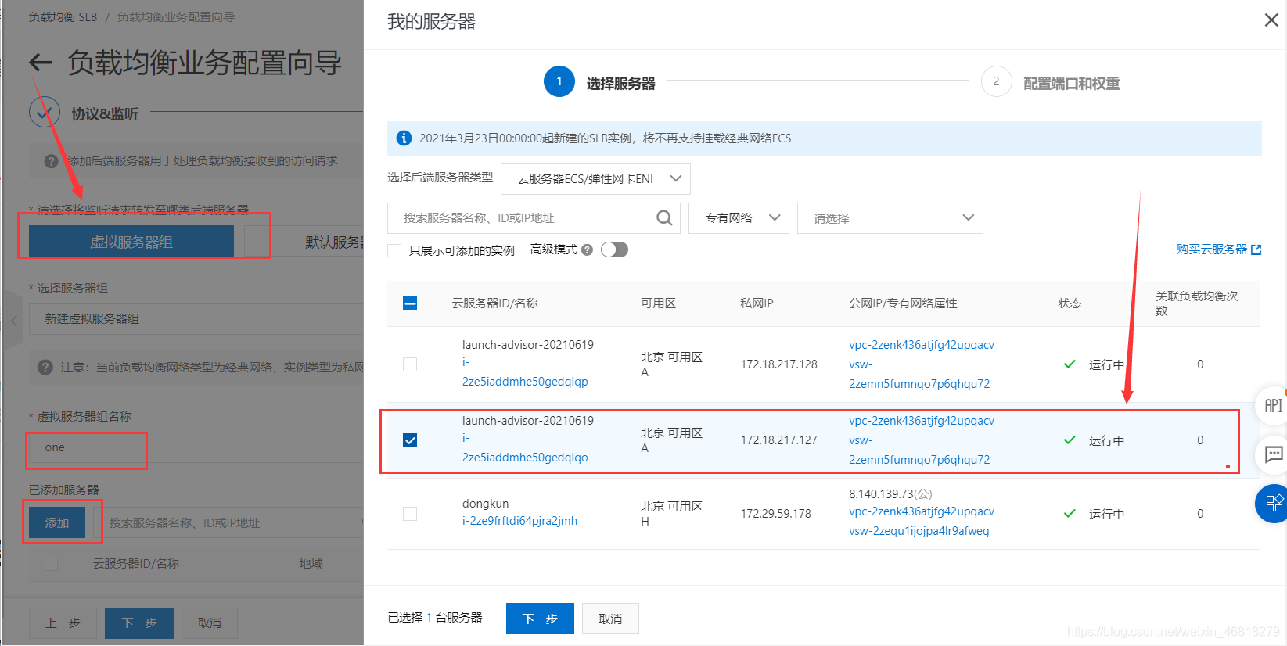1287x646 pixels.
Task: Open the 云服务器ECS/弹性网卡ENI type dropdown
Action: point(595,178)
